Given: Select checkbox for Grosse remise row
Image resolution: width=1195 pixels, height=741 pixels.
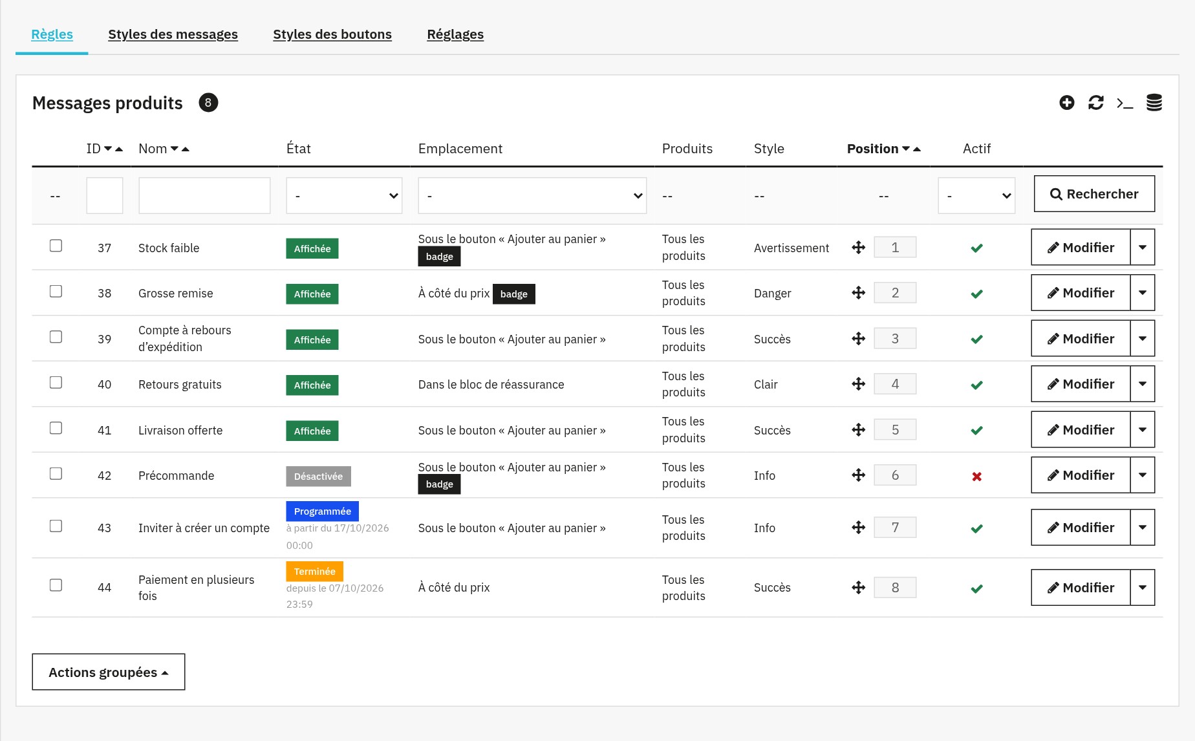Looking at the screenshot, I should [56, 291].
